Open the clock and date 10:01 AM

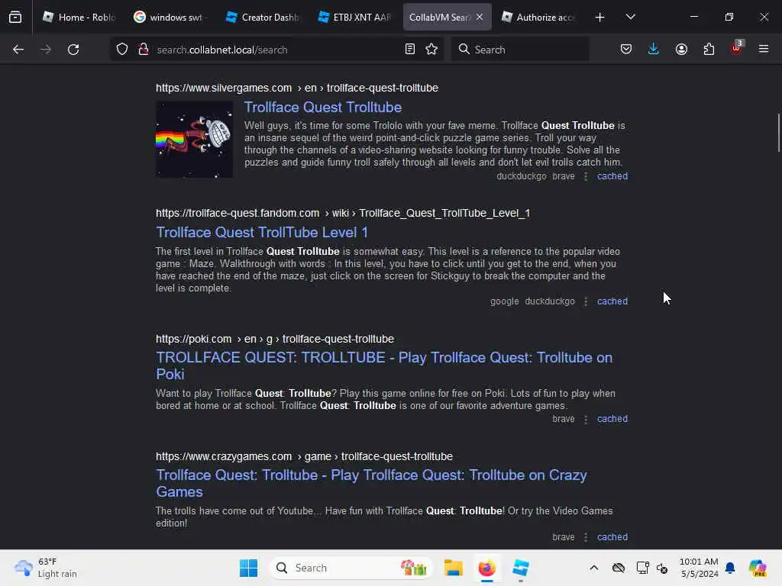(x=699, y=568)
